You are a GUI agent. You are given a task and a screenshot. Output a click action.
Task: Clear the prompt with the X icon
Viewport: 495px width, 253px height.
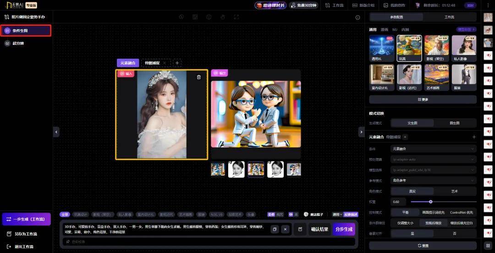click(285, 229)
